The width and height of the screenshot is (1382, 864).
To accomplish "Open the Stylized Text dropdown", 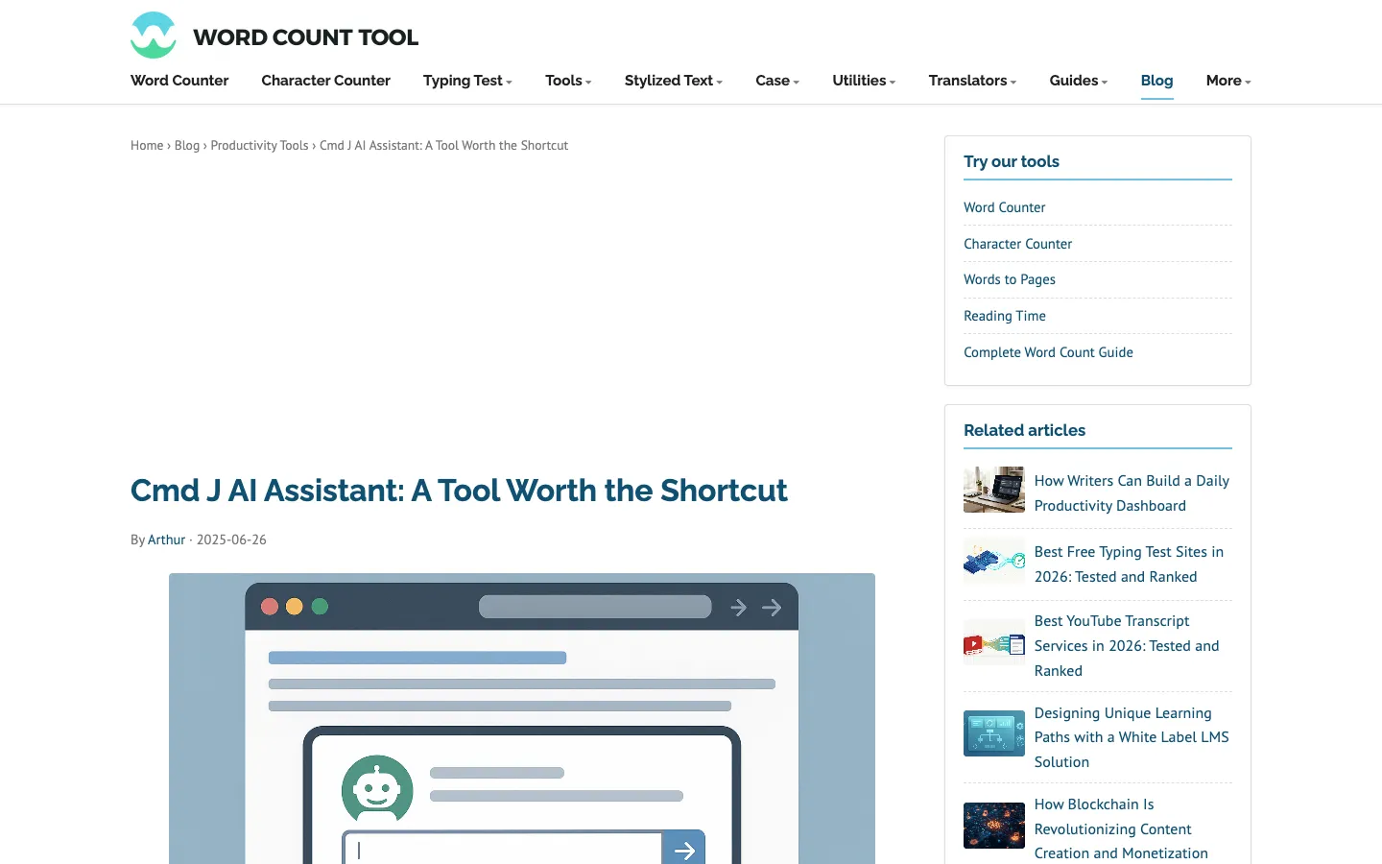I will click(673, 81).
